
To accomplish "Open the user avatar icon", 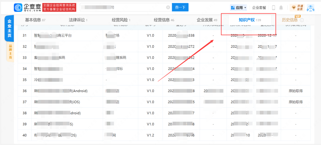I will tap(310, 8).
